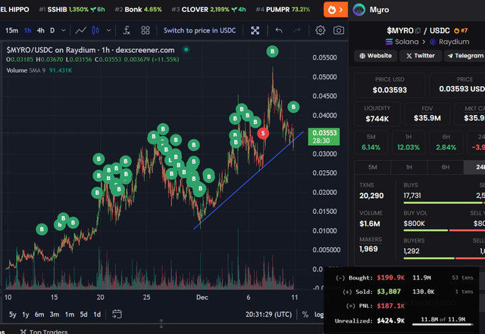
Task: Open the chart style dropdown arrow
Action: click(108, 30)
